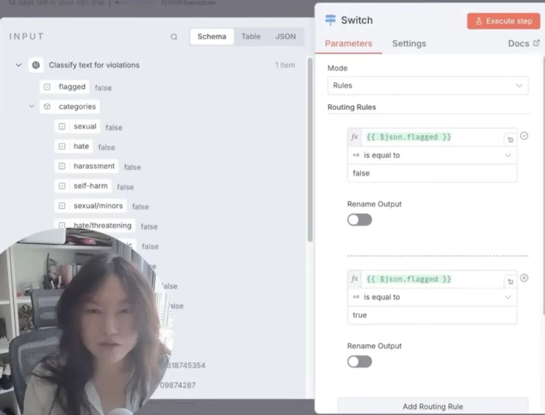Select the harassment field pill
545x415 pixels.
(87, 166)
